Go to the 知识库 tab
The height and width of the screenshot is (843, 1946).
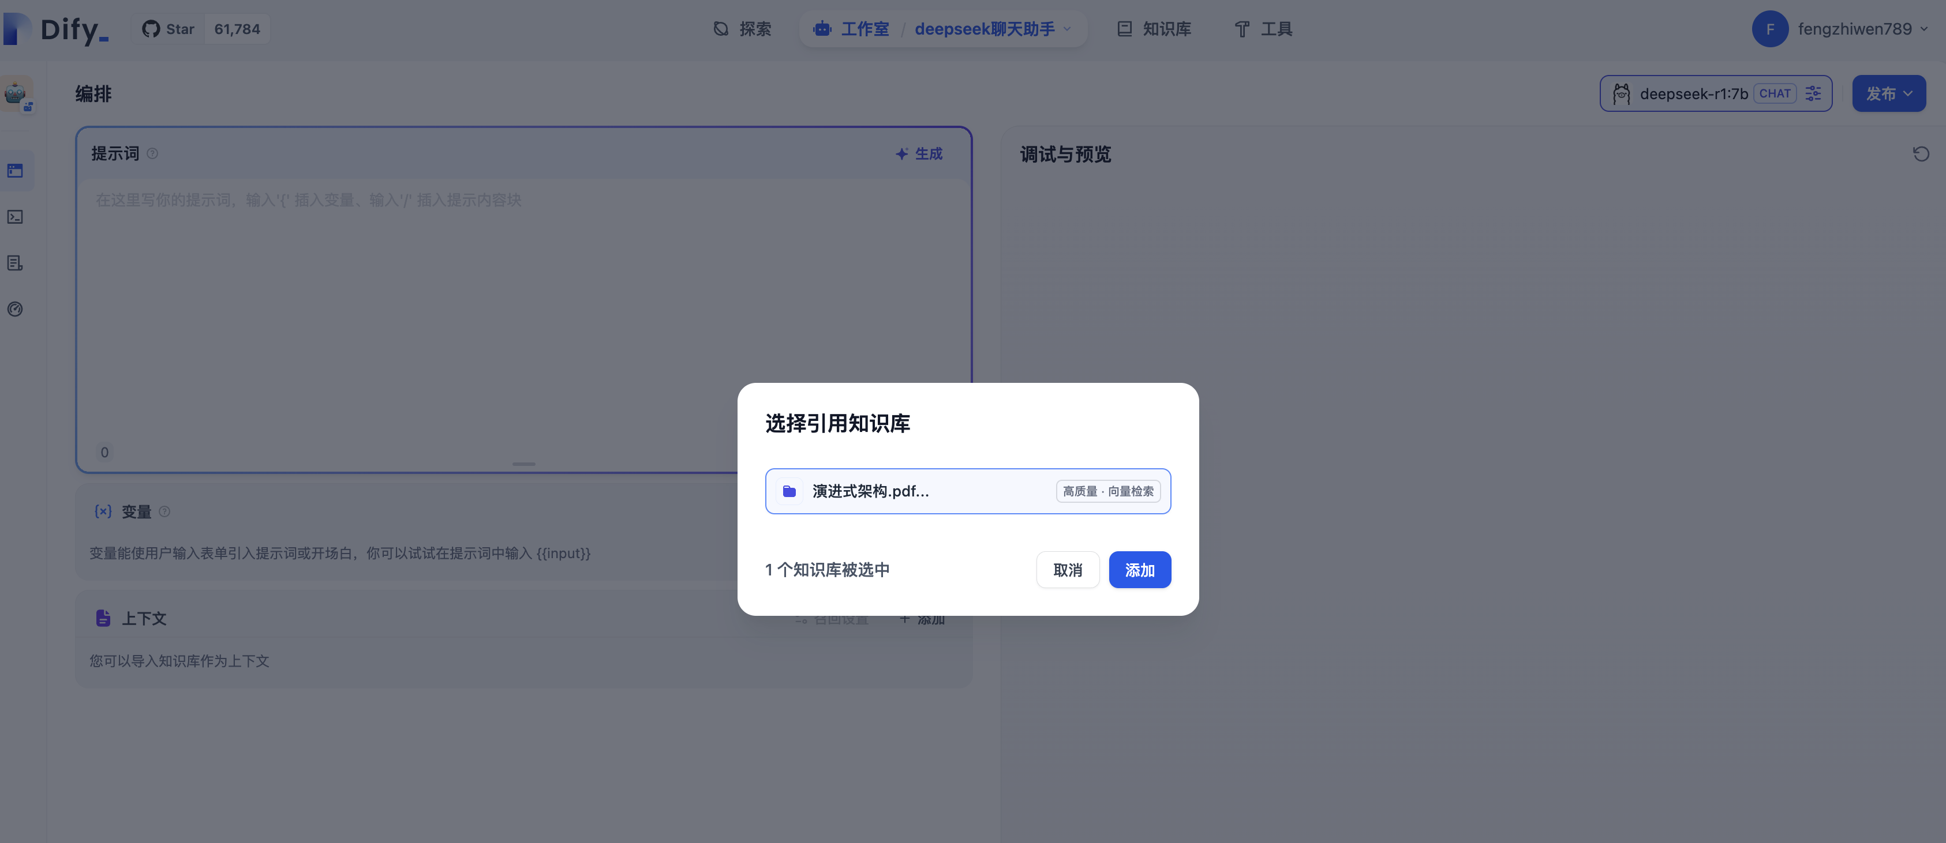coord(1154,29)
